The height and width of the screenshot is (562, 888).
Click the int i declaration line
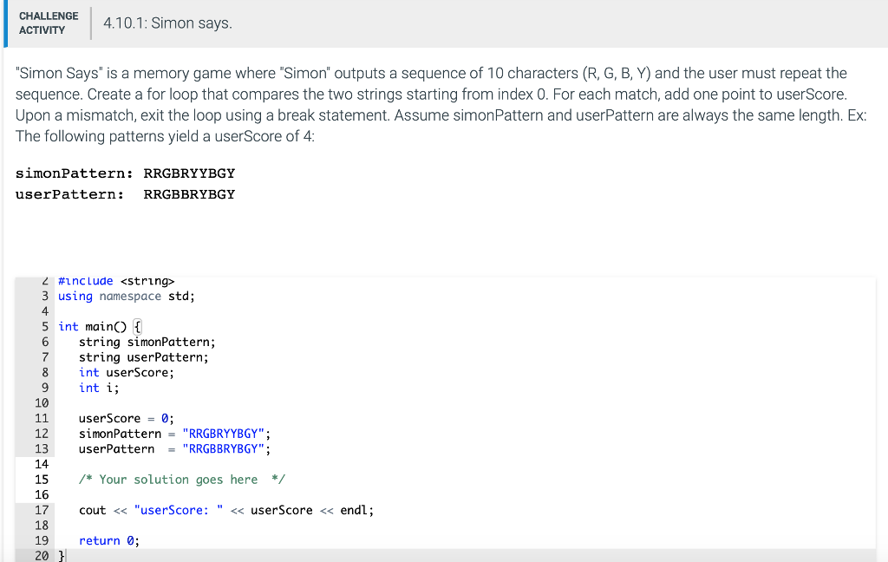(95, 388)
